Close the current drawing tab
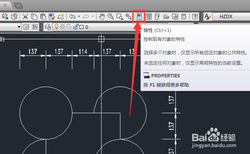 5,6
